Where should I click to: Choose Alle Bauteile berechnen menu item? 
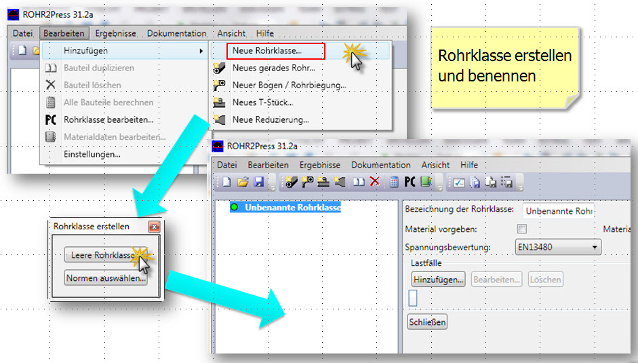pyautogui.click(x=125, y=102)
